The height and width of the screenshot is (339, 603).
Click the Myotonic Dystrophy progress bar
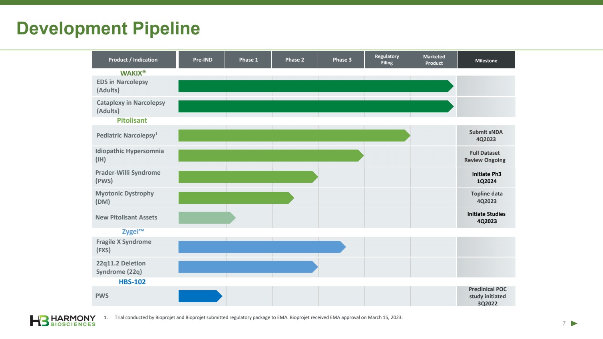click(236, 198)
